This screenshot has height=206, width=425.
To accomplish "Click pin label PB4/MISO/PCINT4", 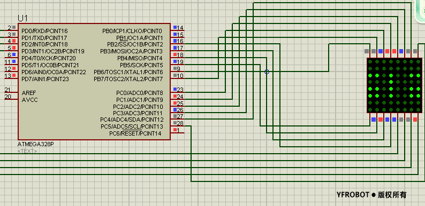I will [140, 58].
